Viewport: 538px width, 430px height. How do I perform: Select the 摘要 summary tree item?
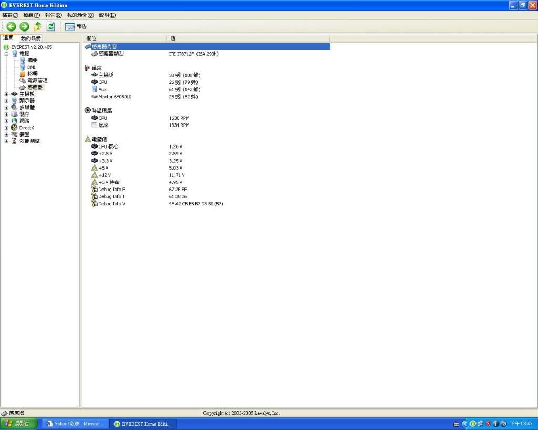click(x=32, y=60)
